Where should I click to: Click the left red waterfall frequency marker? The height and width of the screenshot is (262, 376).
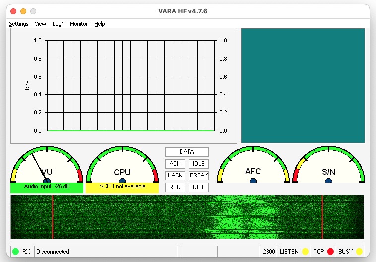point(52,217)
